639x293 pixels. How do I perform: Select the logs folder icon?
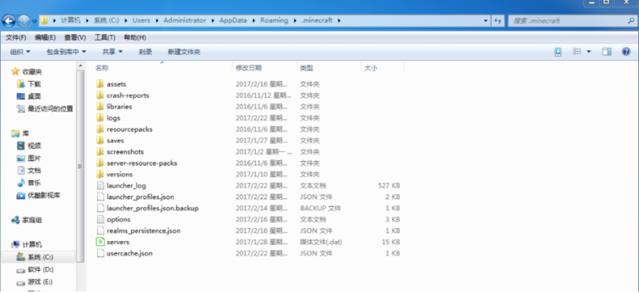coord(100,118)
